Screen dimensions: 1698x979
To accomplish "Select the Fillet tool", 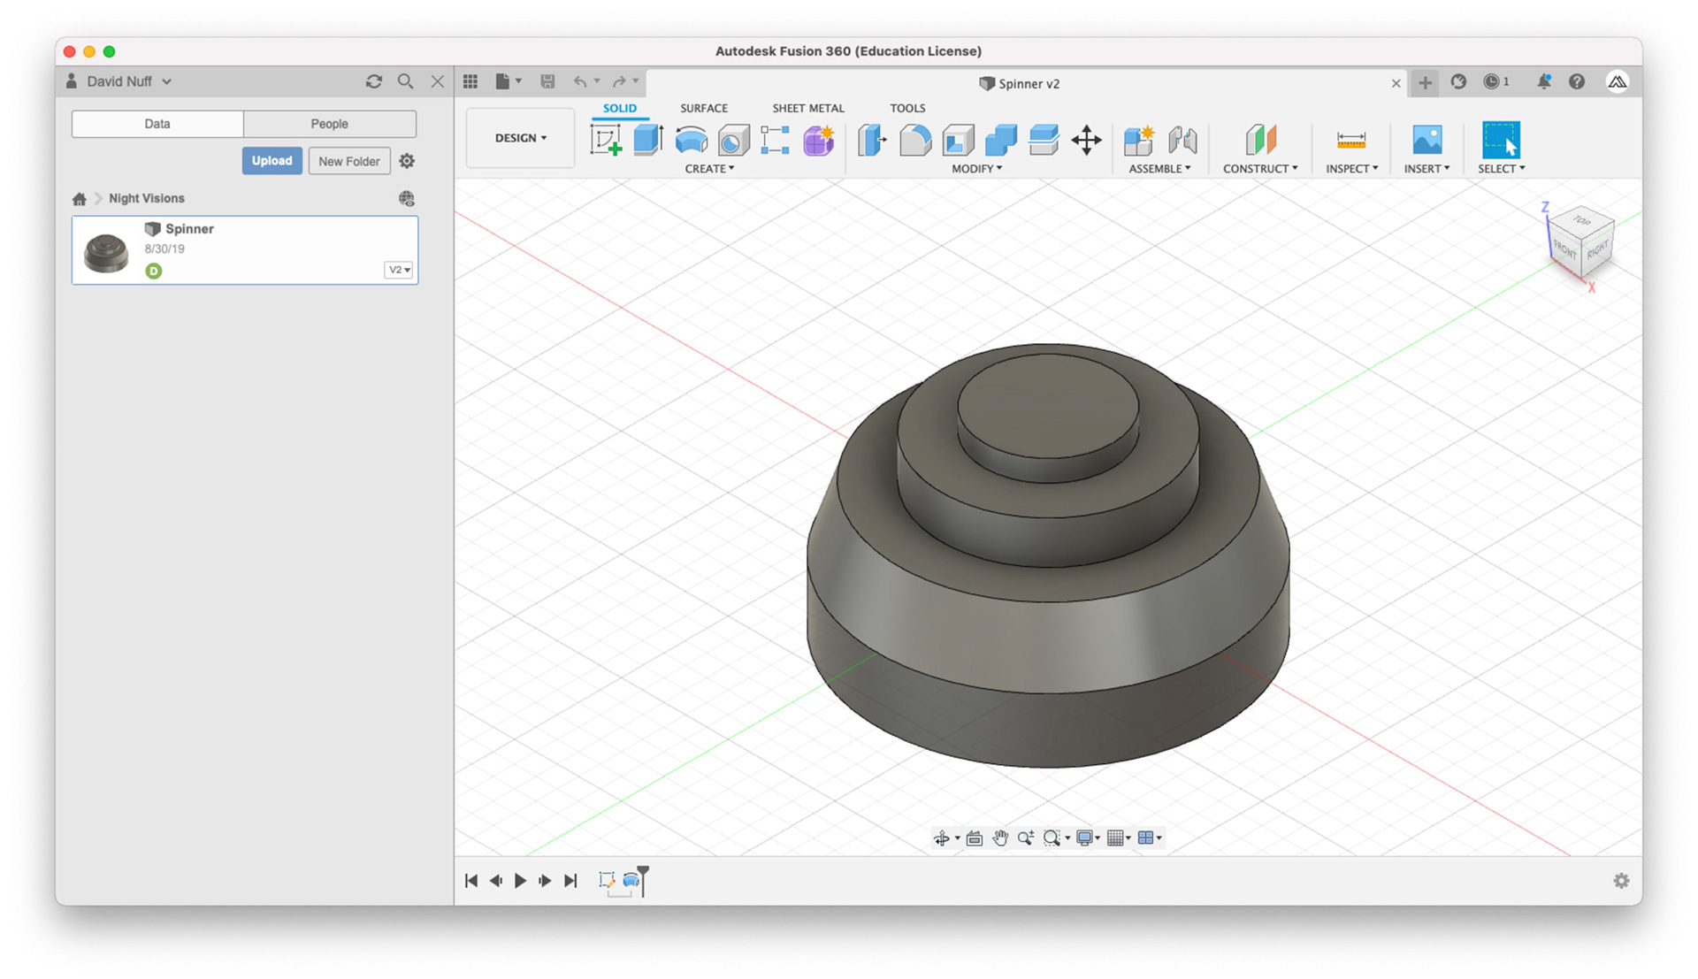I will click(915, 140).
